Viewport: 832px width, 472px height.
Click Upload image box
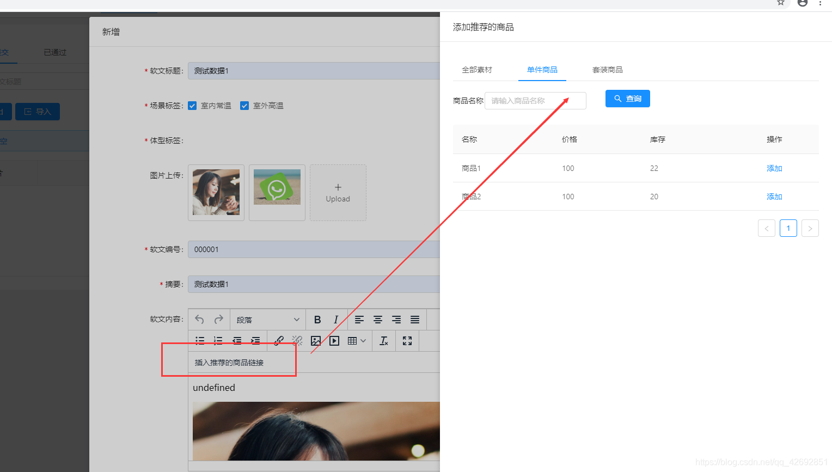tap(338, 193)
